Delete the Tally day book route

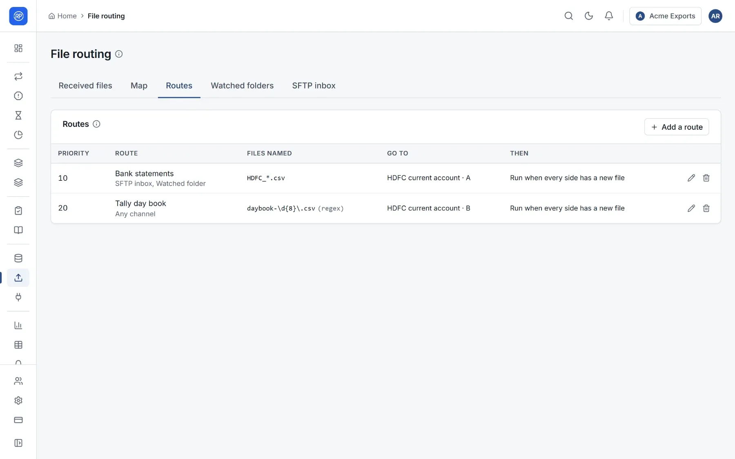[x=706, y=208]
